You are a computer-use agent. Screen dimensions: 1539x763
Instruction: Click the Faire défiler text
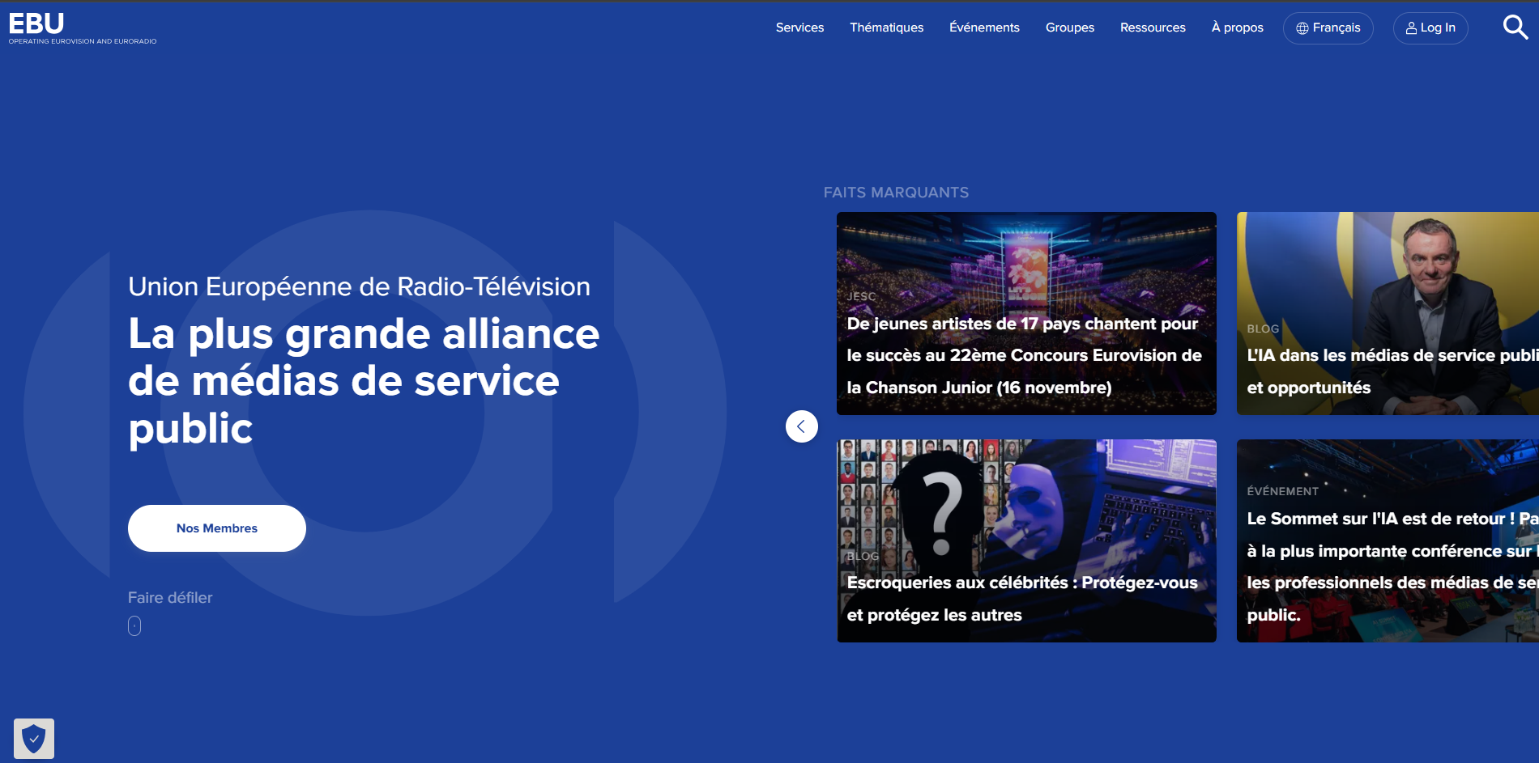tap(170, 598)
